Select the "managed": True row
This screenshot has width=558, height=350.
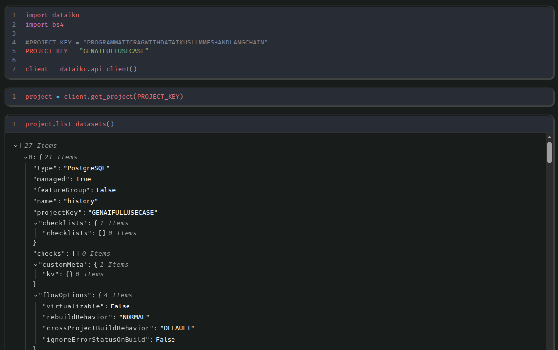pyautogui.click(x=62, y=179)
